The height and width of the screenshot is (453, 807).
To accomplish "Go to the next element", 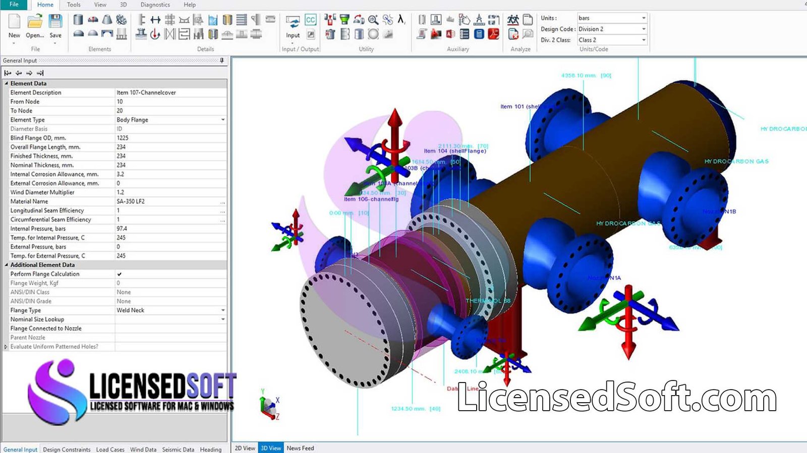I will click(x=29, y=73).
